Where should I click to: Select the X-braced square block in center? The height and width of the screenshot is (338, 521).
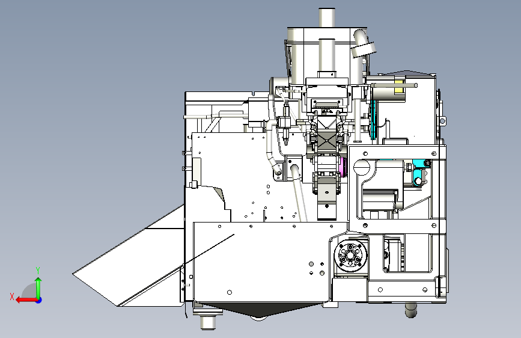327,141
